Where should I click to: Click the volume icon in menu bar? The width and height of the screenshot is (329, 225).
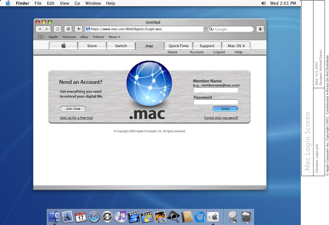(263, 3)
